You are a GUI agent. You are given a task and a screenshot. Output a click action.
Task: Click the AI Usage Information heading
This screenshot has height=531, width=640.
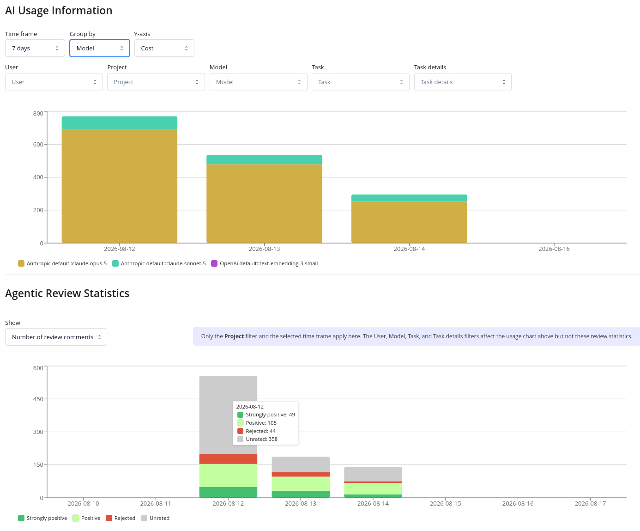click(x=59, y=11)
